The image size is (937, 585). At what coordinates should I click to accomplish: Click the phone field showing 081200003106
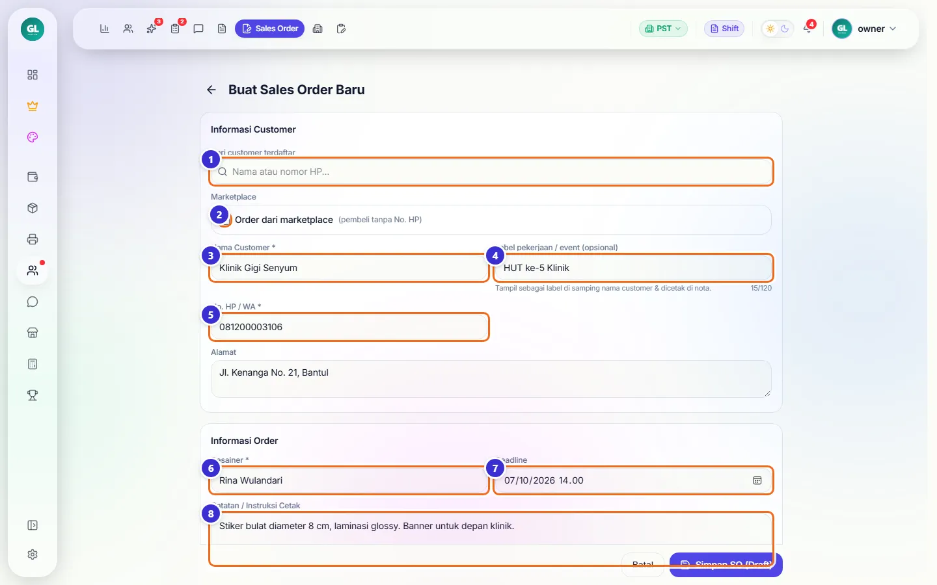click(x=349, y=327)
